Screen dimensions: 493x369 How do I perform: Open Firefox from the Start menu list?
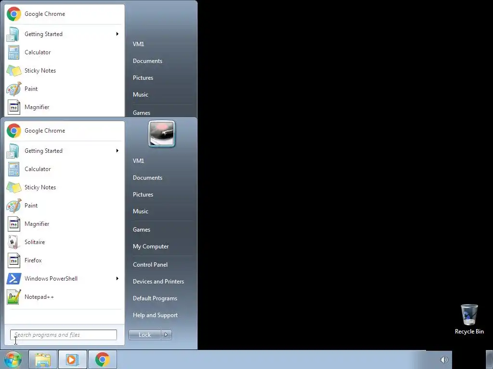pyautogui.click(x=64, y=260)
